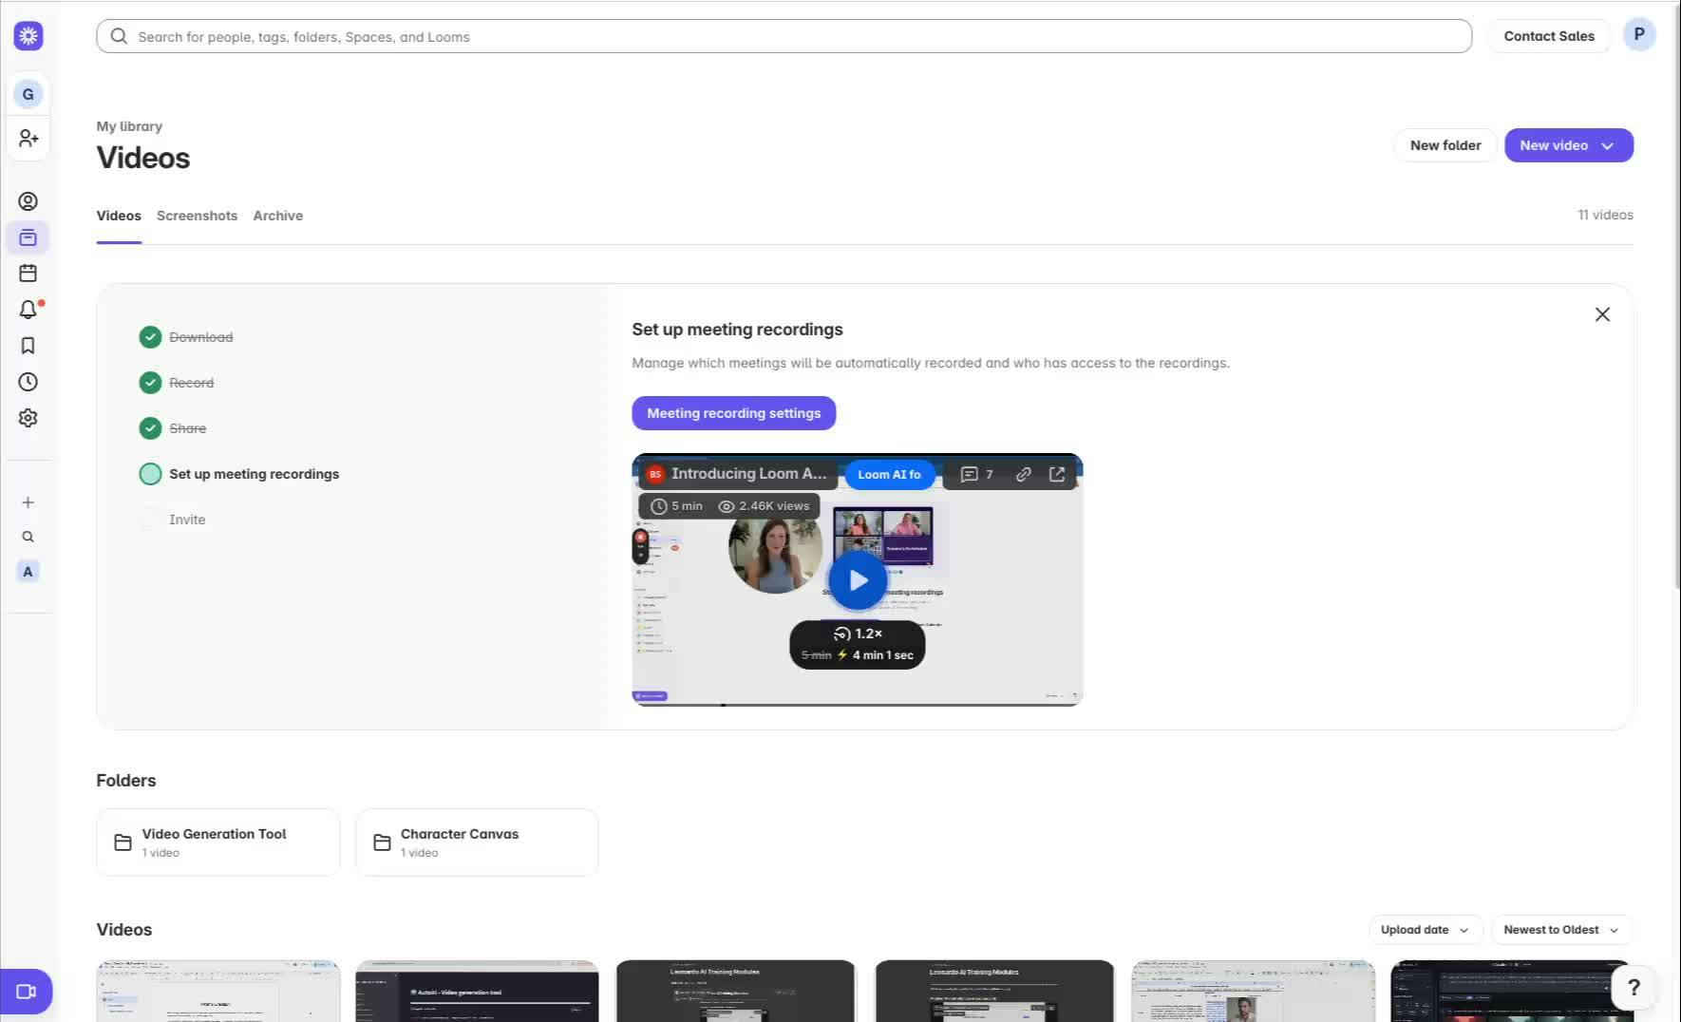Image resolution: width=1681 pixels, height=1022 pixels.
Task: Switch to the Videos tab
Action: (x=119, y=216)
